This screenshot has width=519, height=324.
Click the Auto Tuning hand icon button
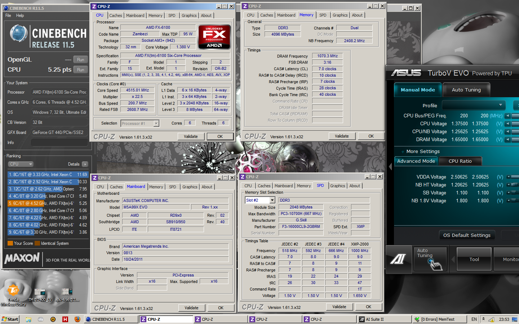(x=430, y=258)
